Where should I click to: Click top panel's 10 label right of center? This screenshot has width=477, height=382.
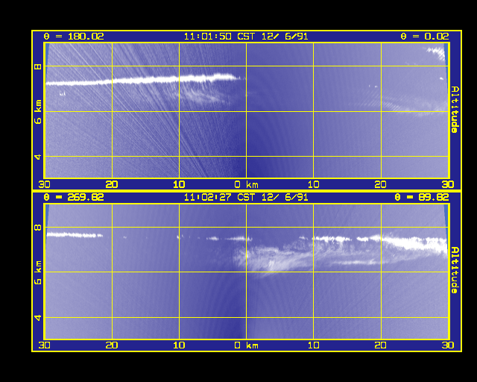click(x=313, y=184)
